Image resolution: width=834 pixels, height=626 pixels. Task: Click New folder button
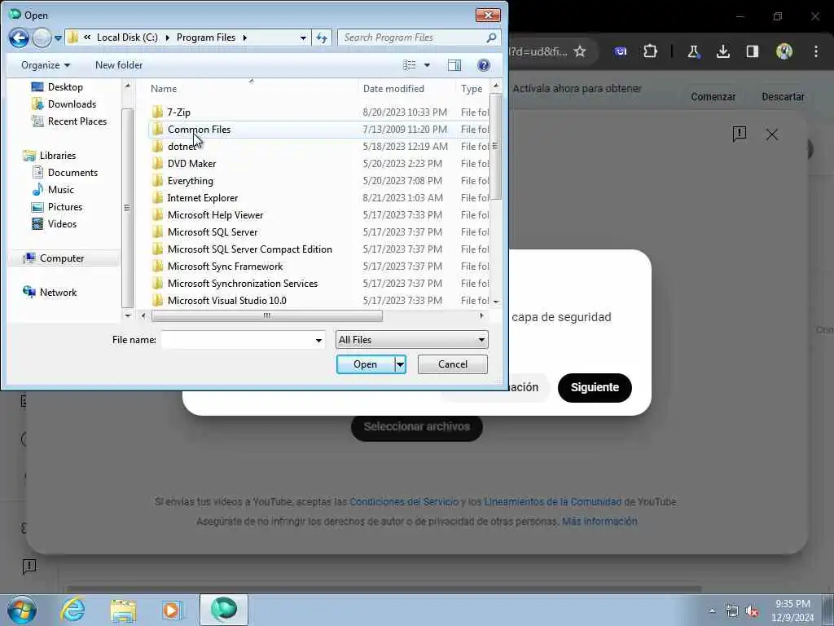[119, 65]
